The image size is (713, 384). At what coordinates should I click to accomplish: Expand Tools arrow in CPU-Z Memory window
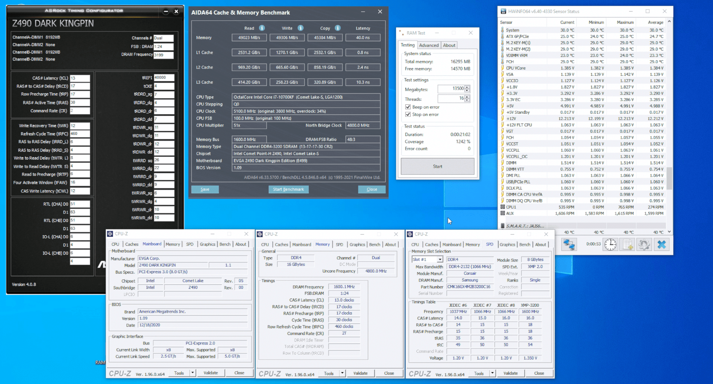click(342, 373)
